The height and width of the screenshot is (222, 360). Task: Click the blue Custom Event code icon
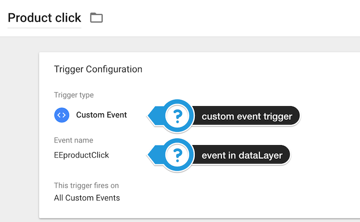pyautogui.click(x=62, y=115)
